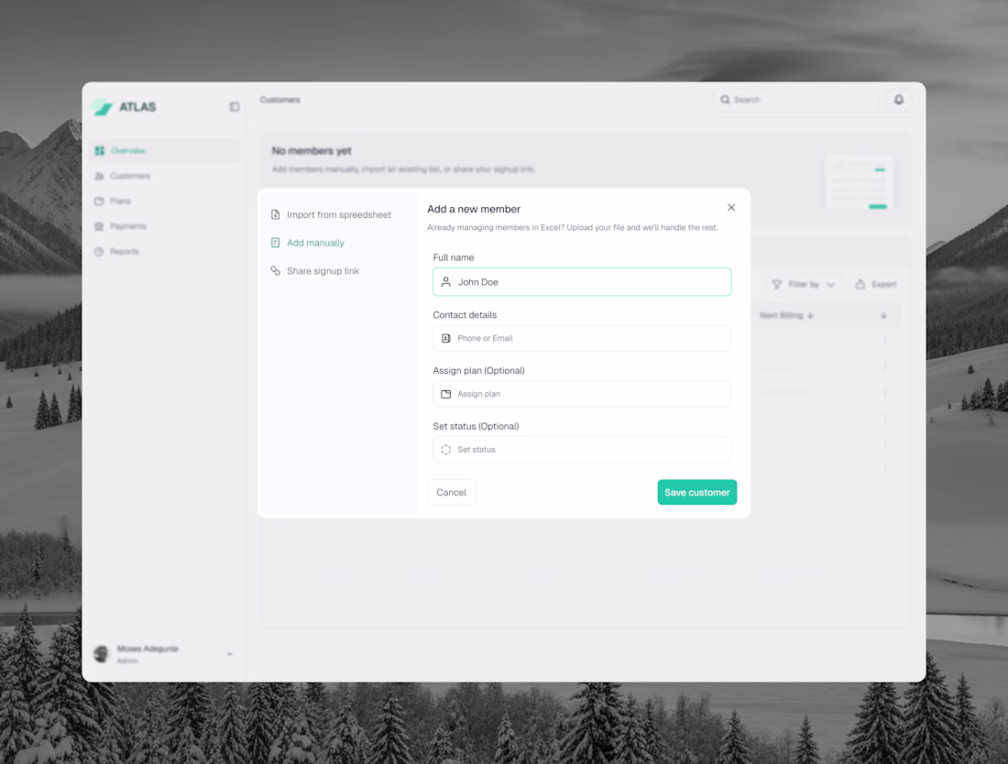
Task: Click the Add manually document icon
Action: 275,243
